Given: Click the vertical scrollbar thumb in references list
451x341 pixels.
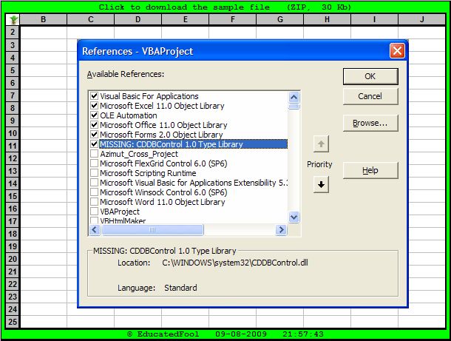Looking at the screenshot, I should coord(294,107).
